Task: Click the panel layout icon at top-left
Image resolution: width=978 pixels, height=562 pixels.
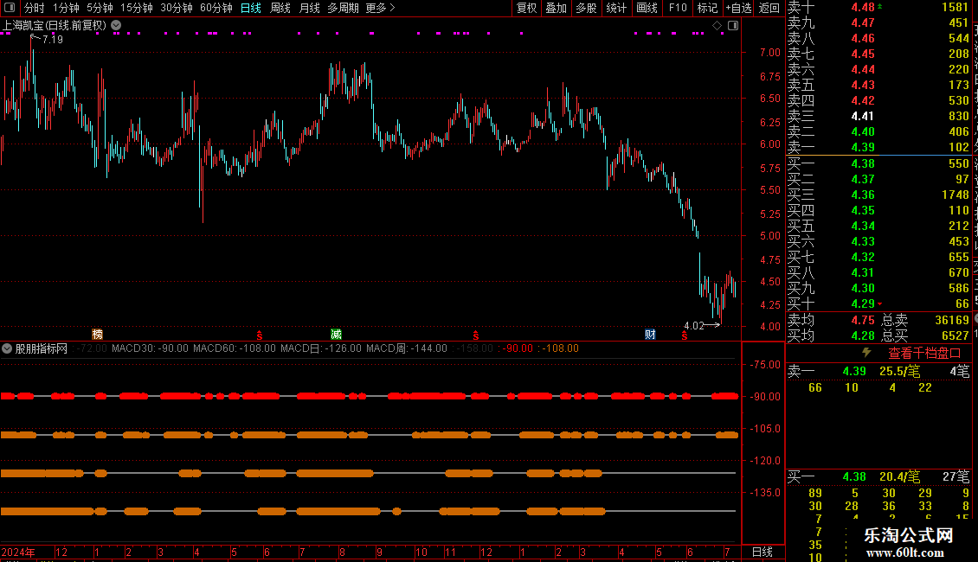Action: click(9, 8)
